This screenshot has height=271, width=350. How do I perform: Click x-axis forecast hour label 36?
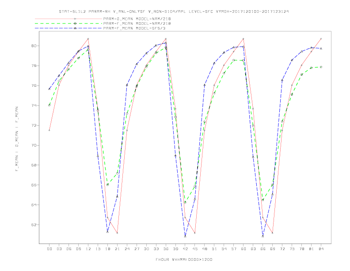(x=166, y=249)
